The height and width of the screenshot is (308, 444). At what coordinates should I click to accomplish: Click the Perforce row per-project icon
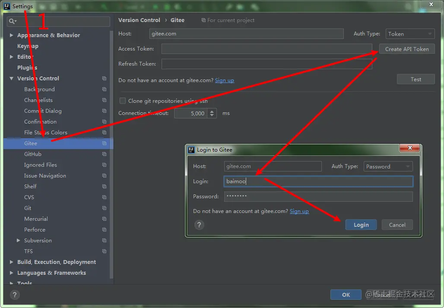(104, 229)
